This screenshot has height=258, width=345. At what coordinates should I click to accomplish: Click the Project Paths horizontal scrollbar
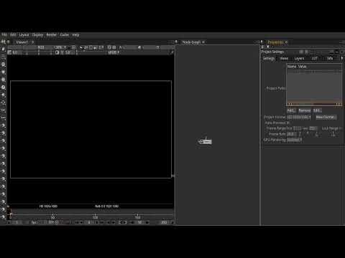(x=314, y=104)
